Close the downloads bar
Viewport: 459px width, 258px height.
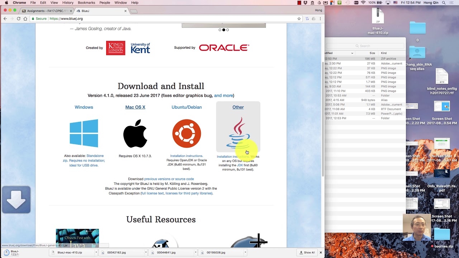(321, 253)
